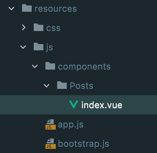Screen dimensions: 157x153
Task: Select the css folder label
Action: click(x=53, y=28)
